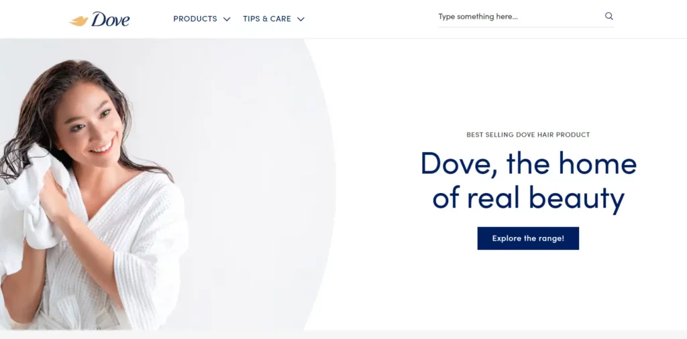Focus the "Type something here..." search field
This screenshot has width=687, height=339.
(519, 17)
